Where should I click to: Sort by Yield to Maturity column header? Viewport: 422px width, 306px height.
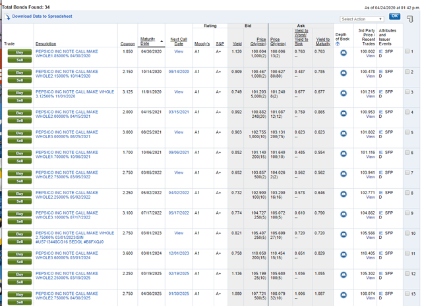coord(322,42)
